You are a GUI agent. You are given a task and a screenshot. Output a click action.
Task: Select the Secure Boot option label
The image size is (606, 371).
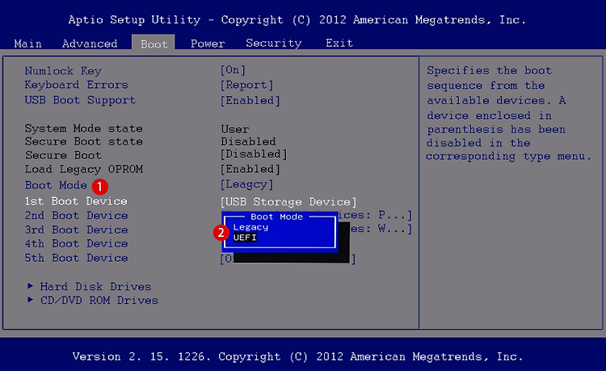tap(63, 155)
